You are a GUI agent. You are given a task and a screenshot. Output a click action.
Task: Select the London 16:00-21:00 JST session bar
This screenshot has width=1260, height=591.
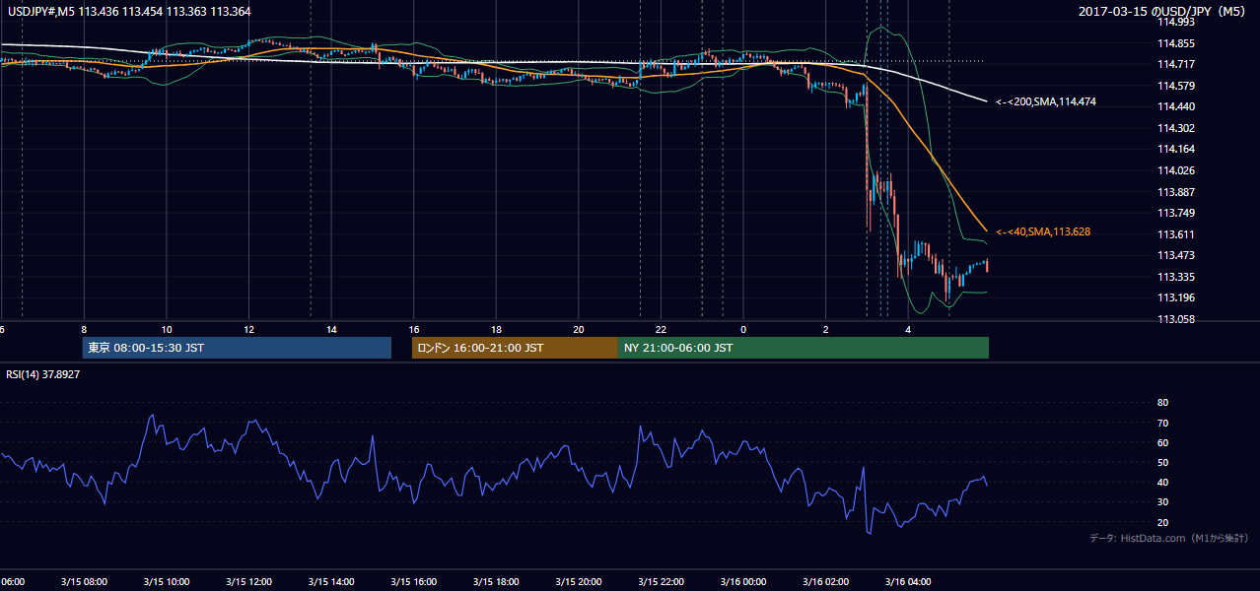(515, 348)
